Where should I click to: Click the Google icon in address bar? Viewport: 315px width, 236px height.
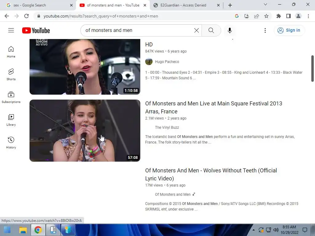coord(237,16)
